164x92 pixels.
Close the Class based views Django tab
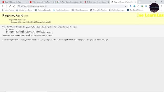[x=108, y=2]
